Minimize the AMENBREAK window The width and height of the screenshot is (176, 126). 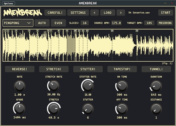click(x=165, y=3)
